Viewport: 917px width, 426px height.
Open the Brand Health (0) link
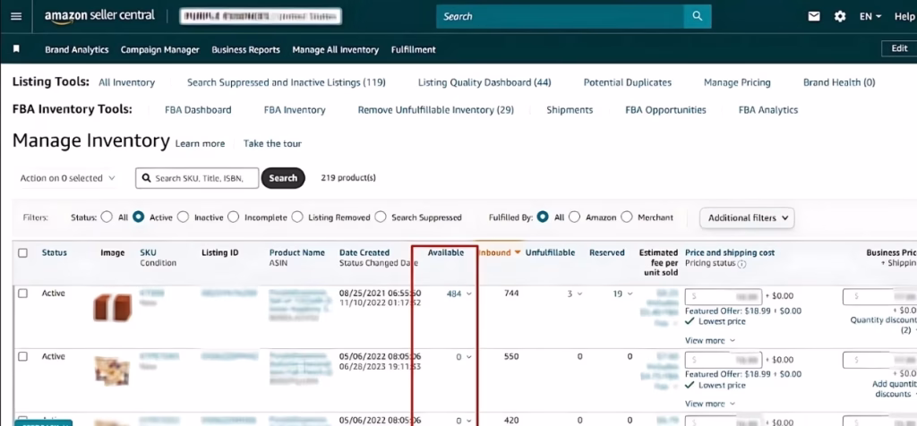(839, 82)
